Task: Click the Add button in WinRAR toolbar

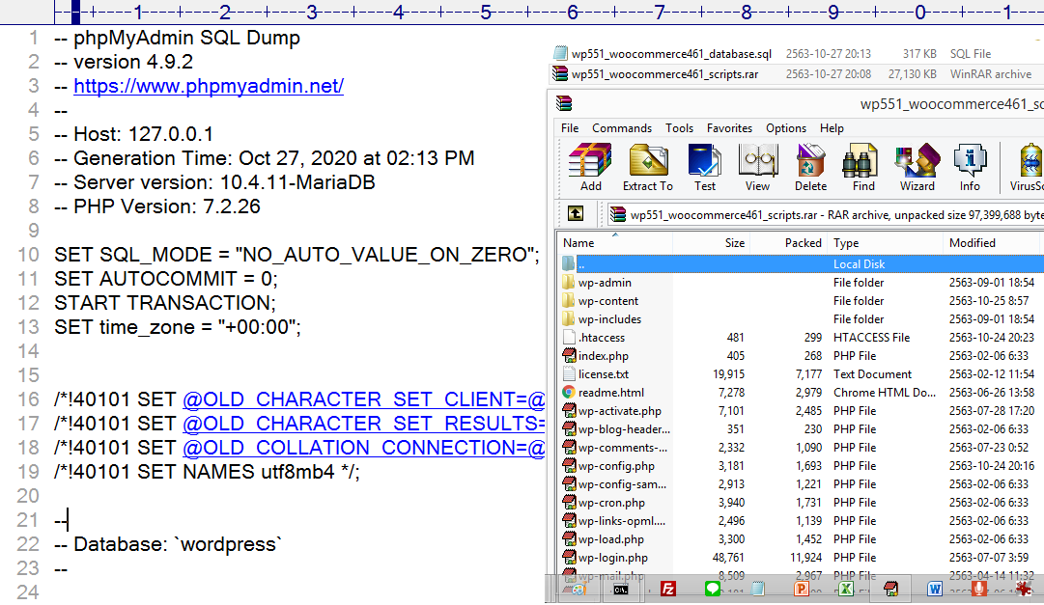Action: 590,167
